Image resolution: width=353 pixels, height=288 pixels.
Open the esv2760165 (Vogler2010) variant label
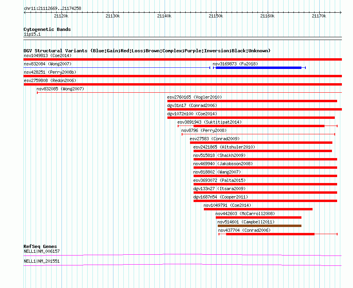pyautogui.click(x=194, y=97)
